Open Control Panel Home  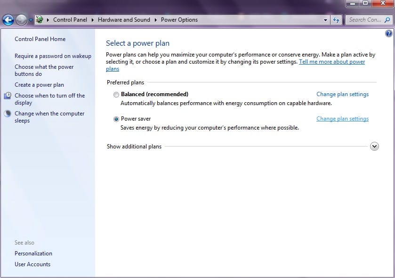pyautogui.click(x=40, y=39)
